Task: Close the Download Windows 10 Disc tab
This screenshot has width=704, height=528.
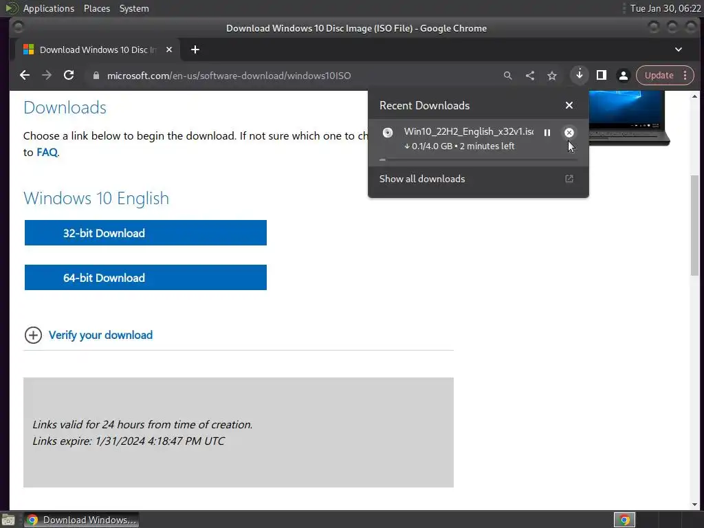Action: [169, 49]
